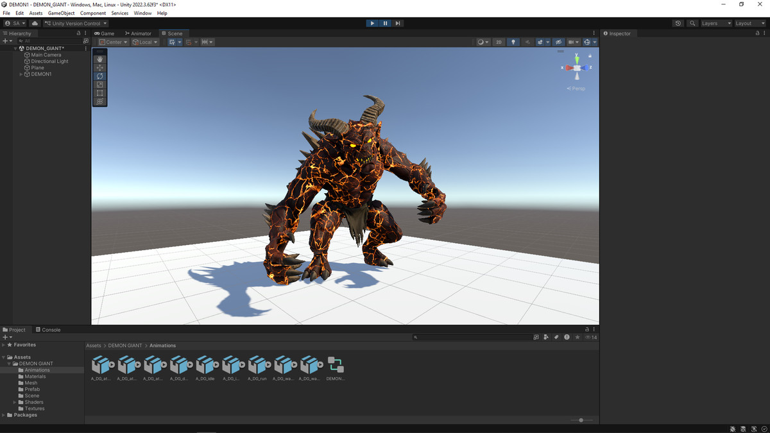Open the Center pivot dropdown

(x=113, y=42)
